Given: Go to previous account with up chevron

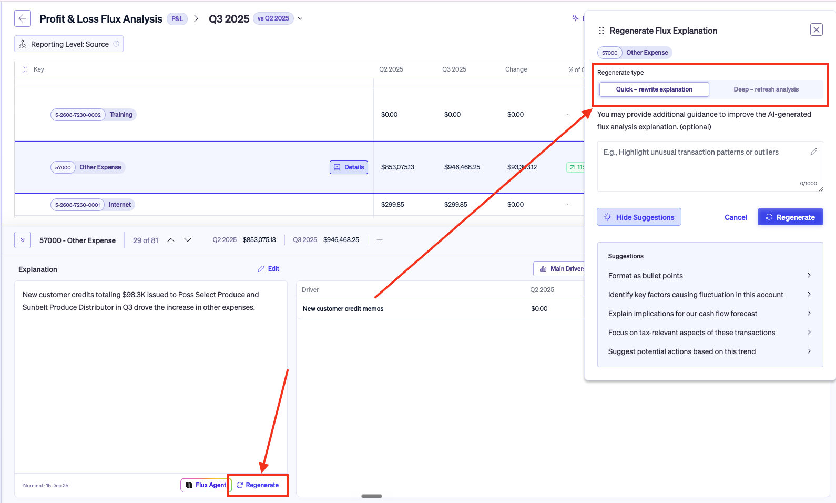Looking at the screenshot, I should [x=171, y=240].
